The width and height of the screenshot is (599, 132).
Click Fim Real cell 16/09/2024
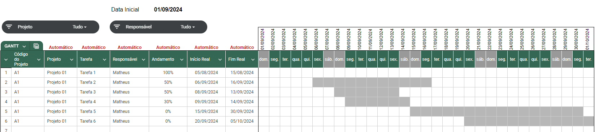(242, 82)
